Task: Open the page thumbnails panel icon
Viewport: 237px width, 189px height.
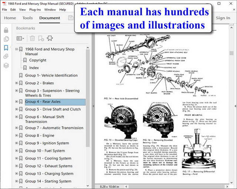Action: 6,39
